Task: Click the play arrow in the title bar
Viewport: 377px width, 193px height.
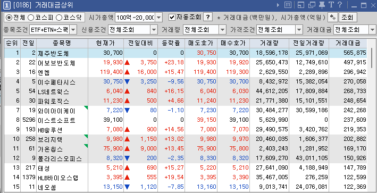Action: pyautogui.click(x=278, y=5)
